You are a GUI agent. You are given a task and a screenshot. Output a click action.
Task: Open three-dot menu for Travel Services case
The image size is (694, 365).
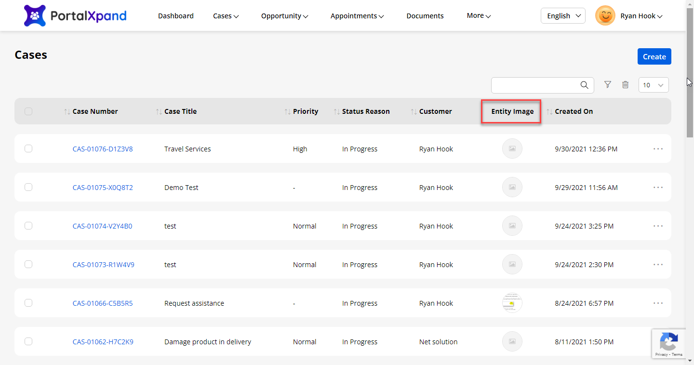658,149
